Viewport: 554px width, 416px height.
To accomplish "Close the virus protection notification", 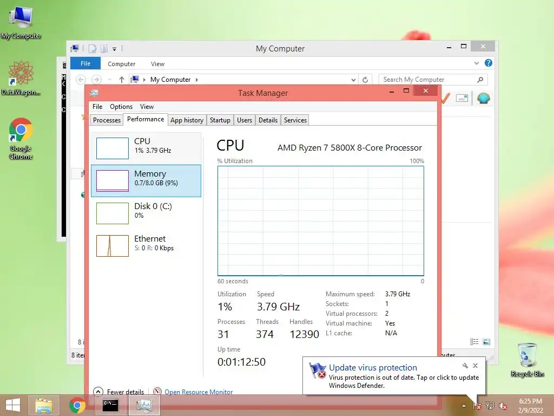I will [475, 366].
